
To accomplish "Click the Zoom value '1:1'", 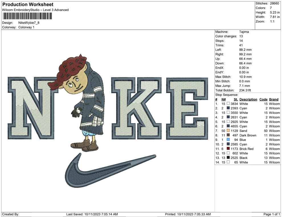I will pos(272,21).
